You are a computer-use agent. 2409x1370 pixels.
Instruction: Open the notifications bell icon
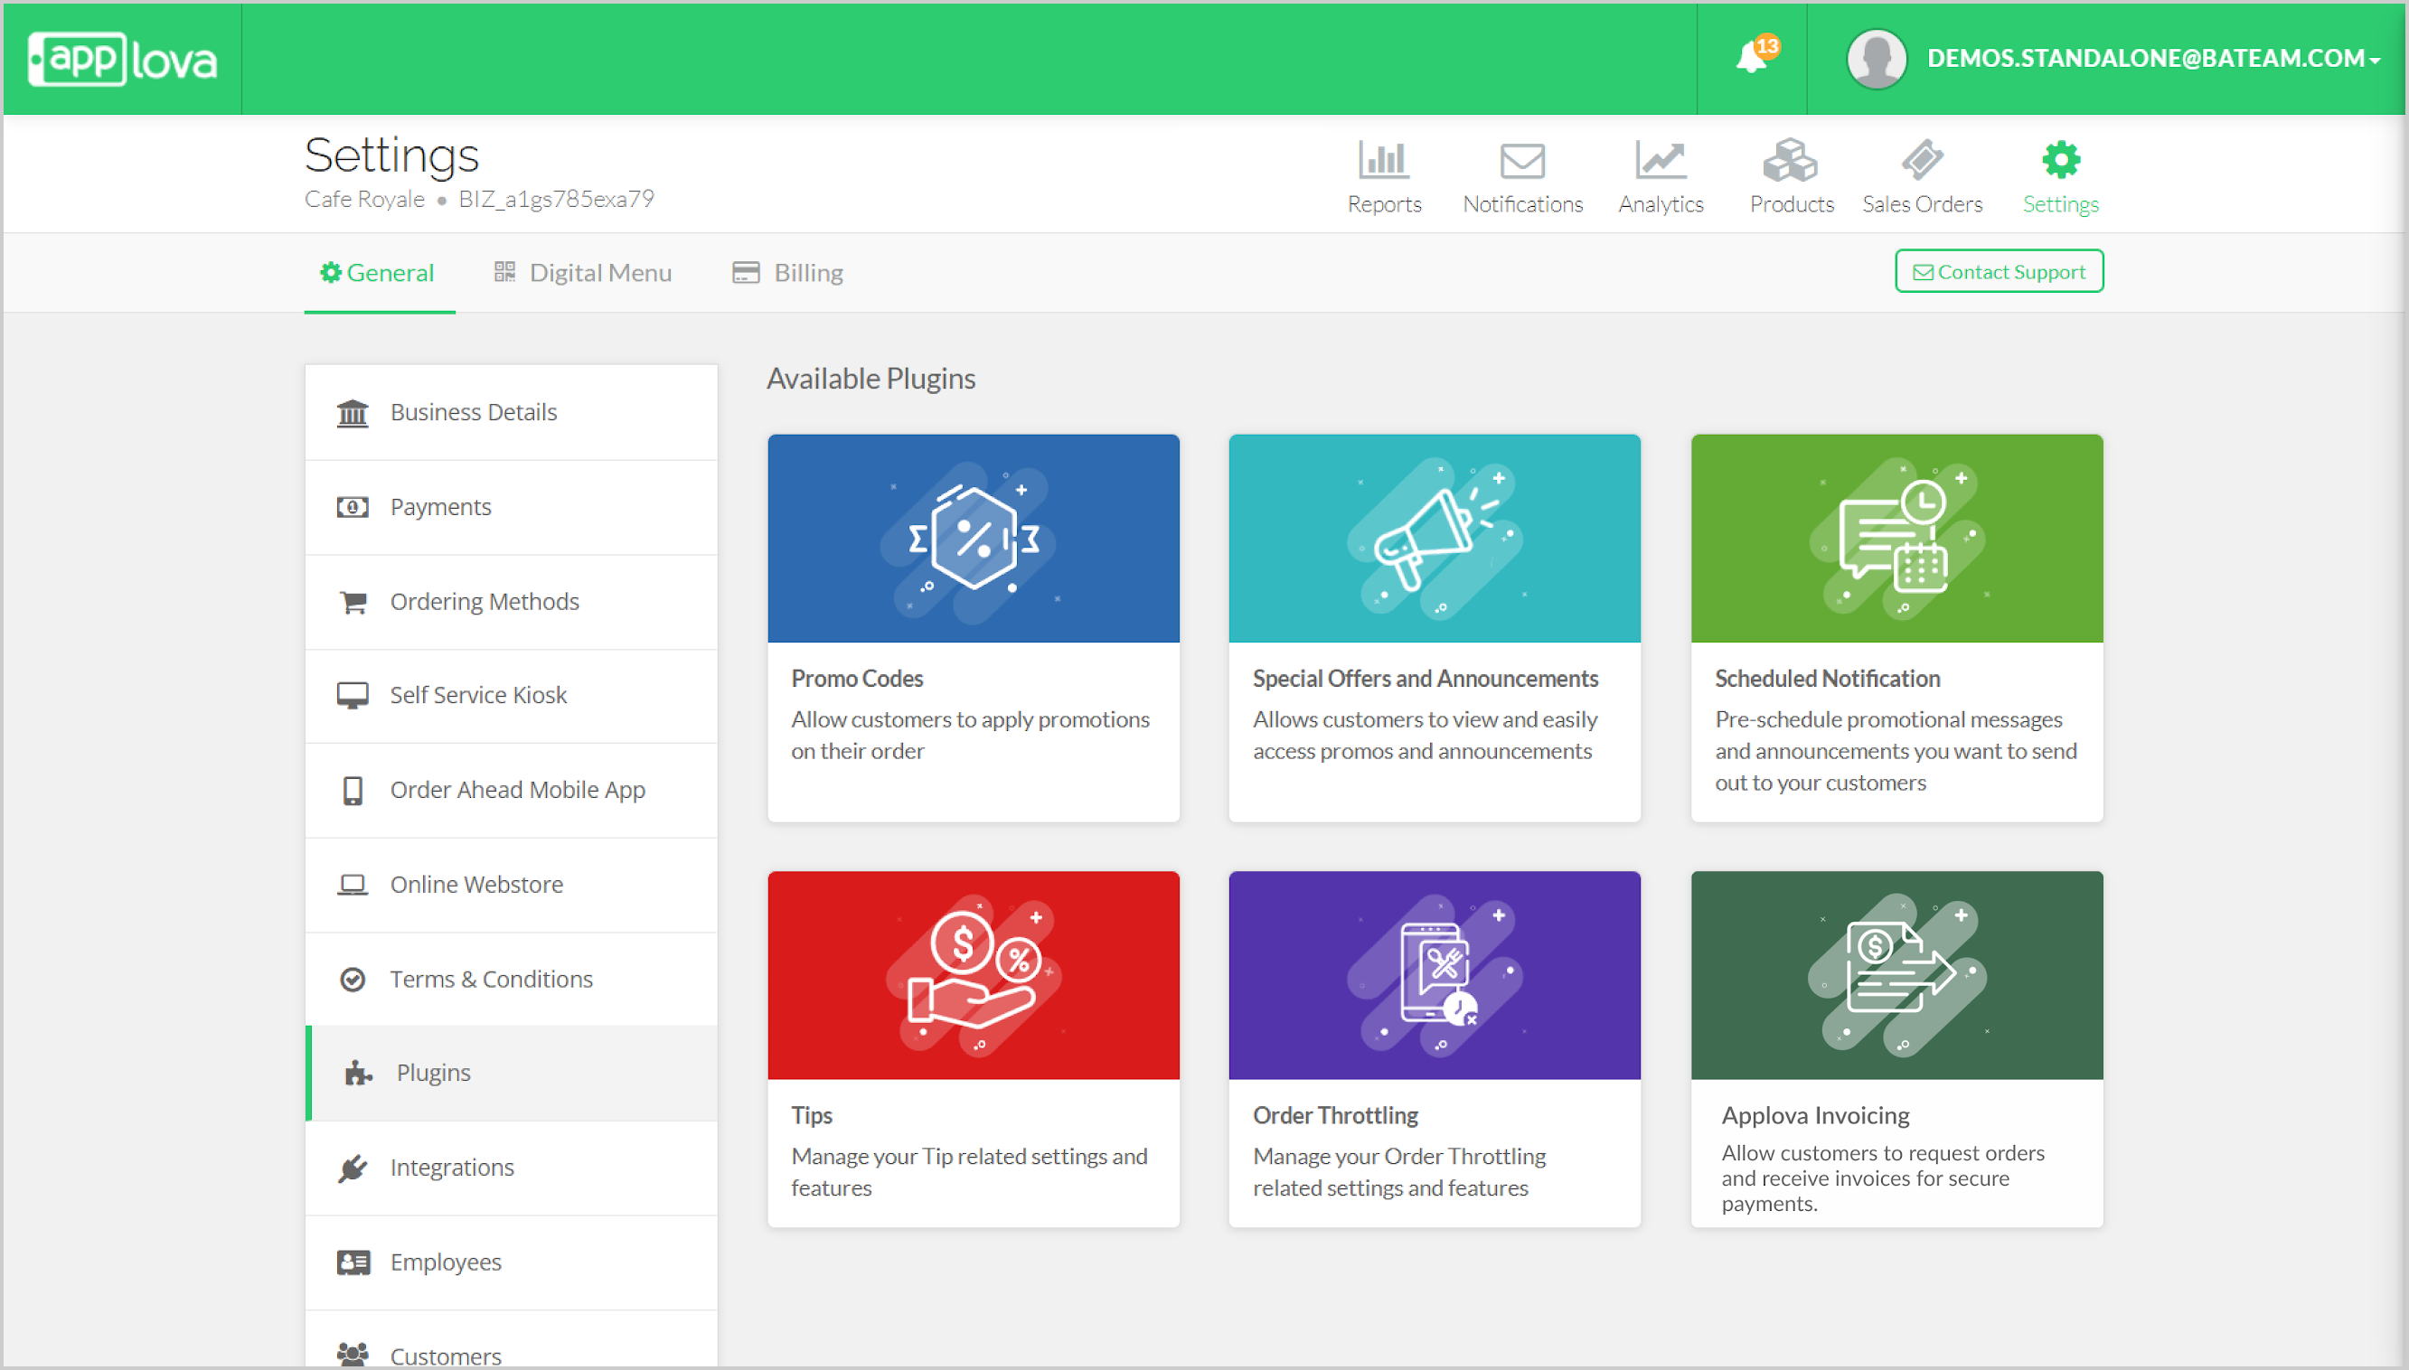1751,58
